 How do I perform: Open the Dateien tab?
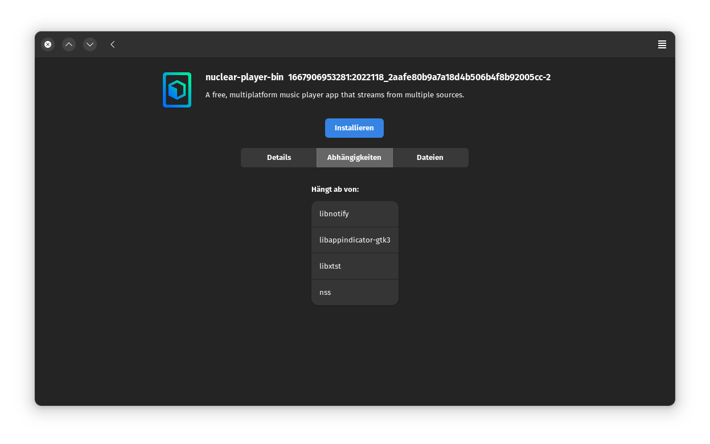click(430, 158)
